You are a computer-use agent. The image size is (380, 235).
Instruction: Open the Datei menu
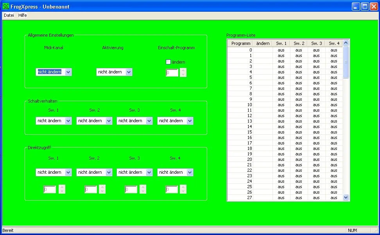[x=9, y=15]
